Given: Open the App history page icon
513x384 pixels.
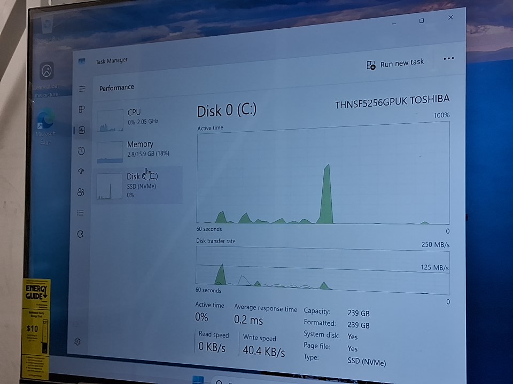Looking at the screenshot, I should pyautogui.click(x=81, y=151).
